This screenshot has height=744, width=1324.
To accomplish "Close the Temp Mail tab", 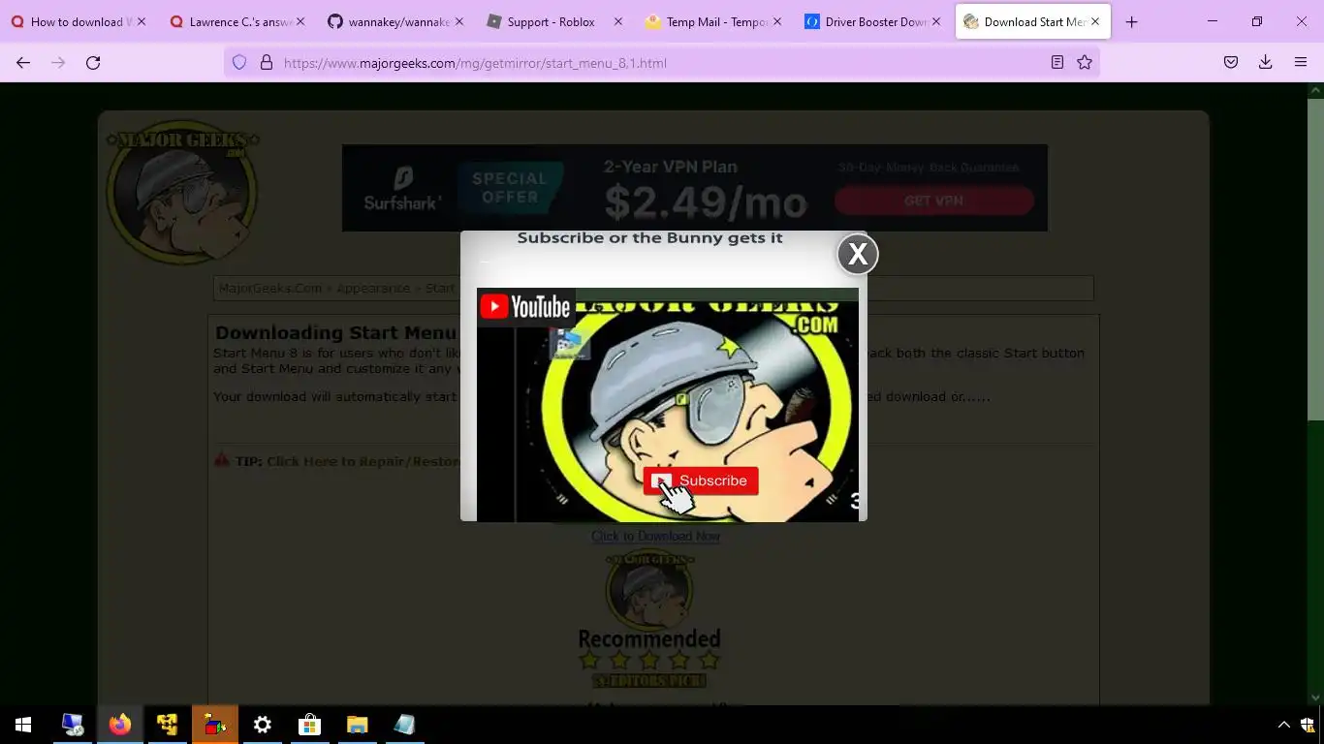I will coord(777,21).
